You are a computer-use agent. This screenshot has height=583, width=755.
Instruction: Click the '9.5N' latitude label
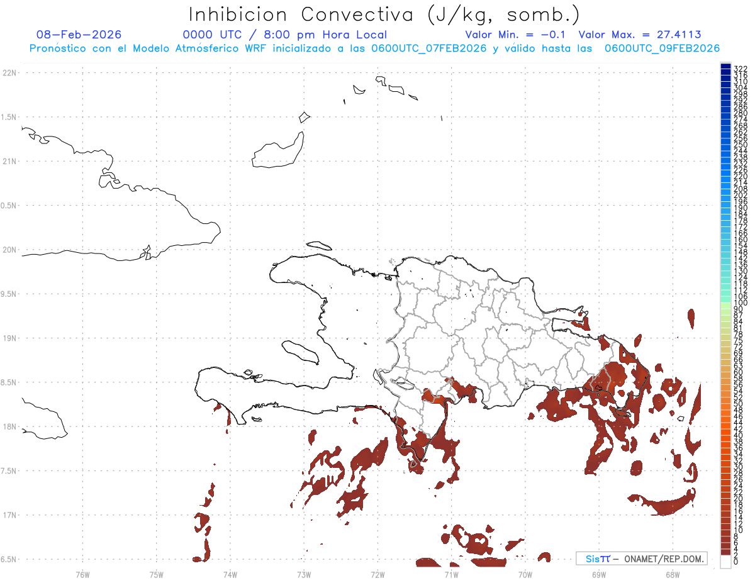pos(9,294)
